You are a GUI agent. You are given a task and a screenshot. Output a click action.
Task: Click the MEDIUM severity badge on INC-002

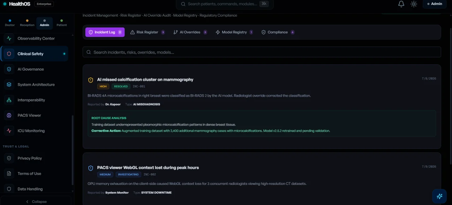105,175
